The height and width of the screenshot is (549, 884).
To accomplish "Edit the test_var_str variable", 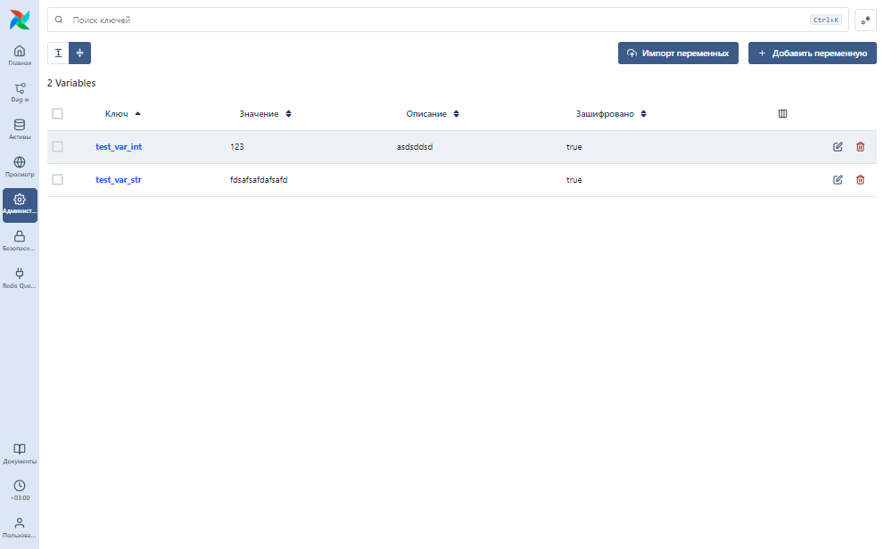I will (838, 180).
